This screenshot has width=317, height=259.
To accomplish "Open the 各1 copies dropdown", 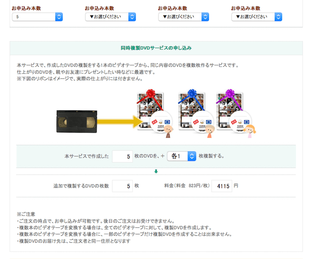I will click(181, 156).
